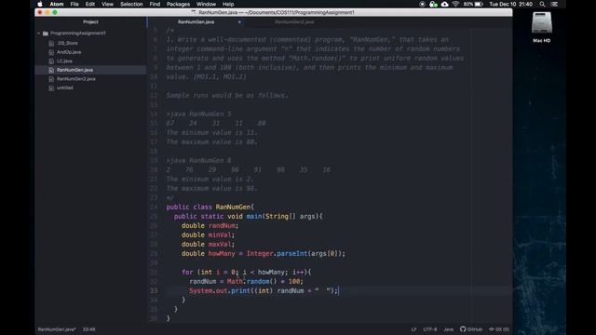The image size is (596, 335).
Task: Open the Edit menu
Action: coord(90,4)
